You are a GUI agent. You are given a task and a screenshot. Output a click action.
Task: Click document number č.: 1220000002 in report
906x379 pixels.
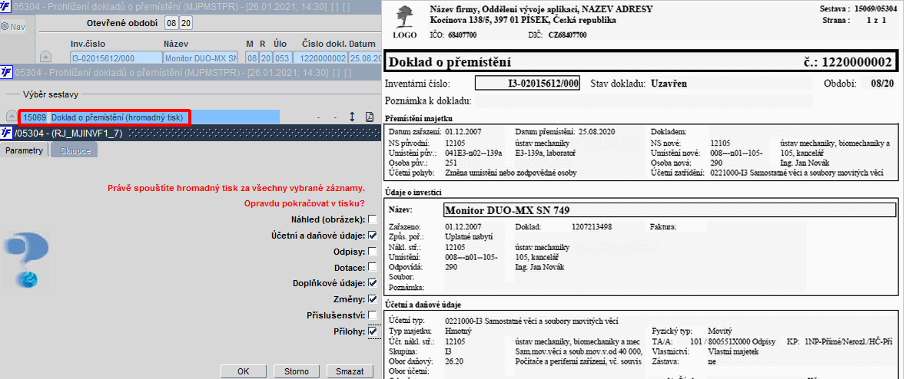(x=848, y=62)
